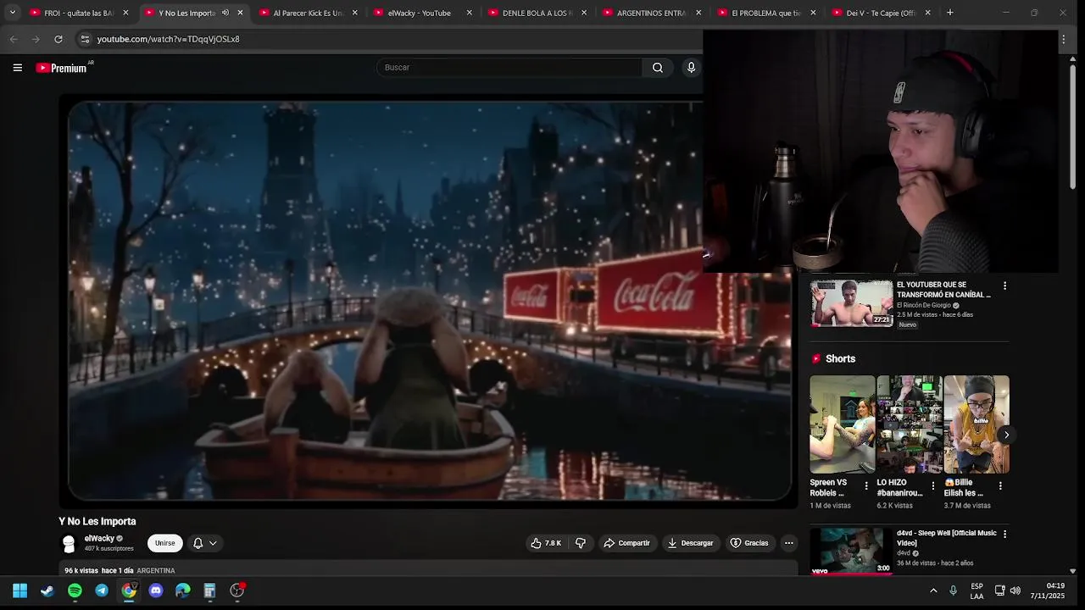The height and width of the screenshot is (610, 1085).
Task: Go forward with the browser forward arrow
Action: pos(36,39)
